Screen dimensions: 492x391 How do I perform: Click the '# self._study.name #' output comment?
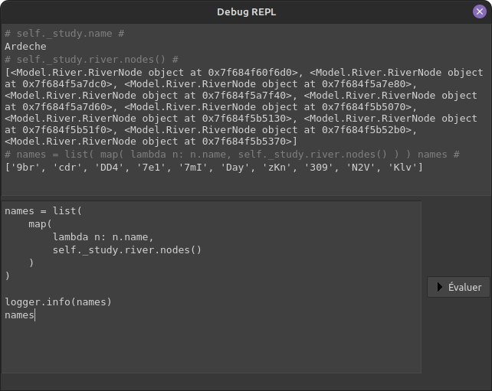[64, 34]
